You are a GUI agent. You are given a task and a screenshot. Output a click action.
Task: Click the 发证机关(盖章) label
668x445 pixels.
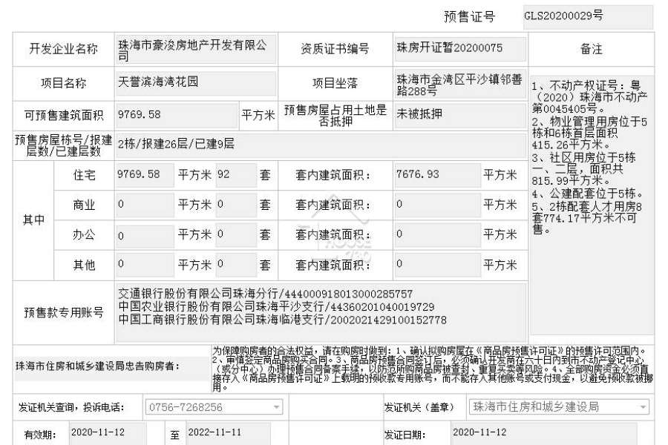[419, 407]
